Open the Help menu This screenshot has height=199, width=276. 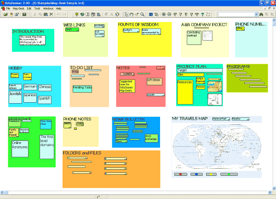pyautogui.click(x=58, y=8)
